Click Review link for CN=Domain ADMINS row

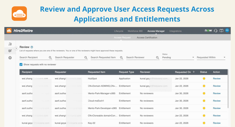coord(217,86)
